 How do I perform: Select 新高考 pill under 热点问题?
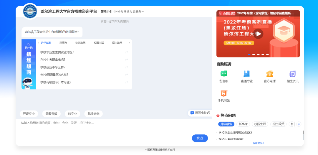[x=243, y=124]
